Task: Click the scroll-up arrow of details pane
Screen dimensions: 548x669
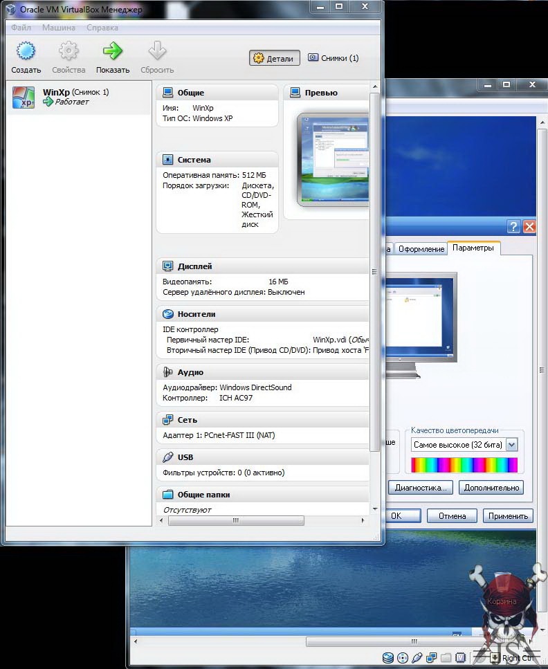Action: tap(375, 86)
